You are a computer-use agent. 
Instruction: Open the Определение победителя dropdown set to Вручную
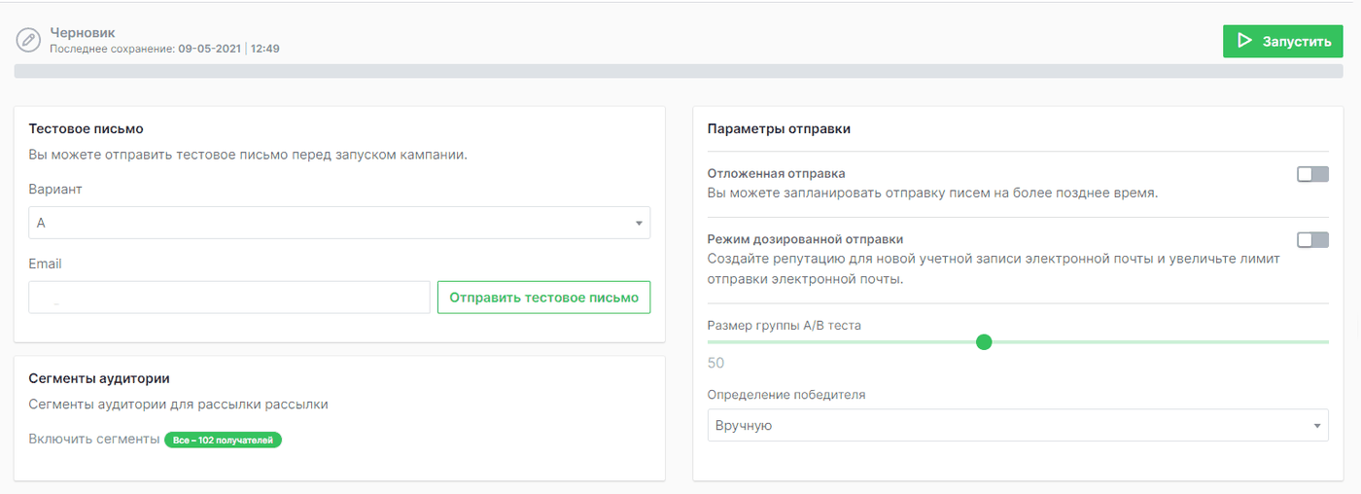(1018, 425)
